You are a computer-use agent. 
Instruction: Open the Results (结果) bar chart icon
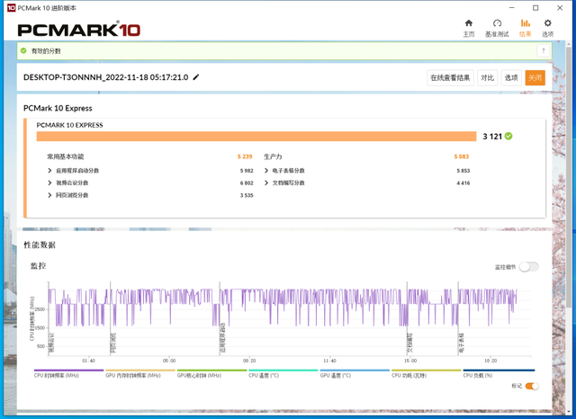(x=525, y=28)
